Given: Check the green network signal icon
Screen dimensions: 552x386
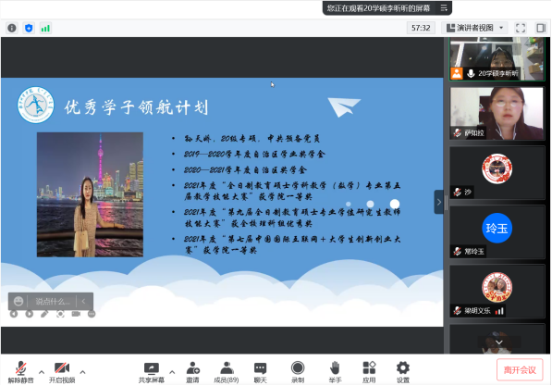Looking at the screenshot, I should click(x=45, y=28).
